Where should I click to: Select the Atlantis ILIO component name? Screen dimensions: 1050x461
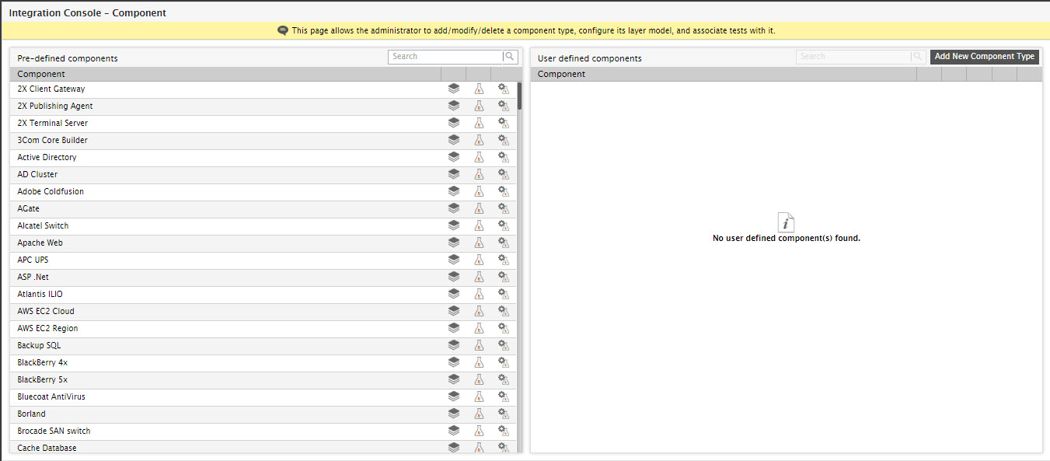(x=40, y=294)
